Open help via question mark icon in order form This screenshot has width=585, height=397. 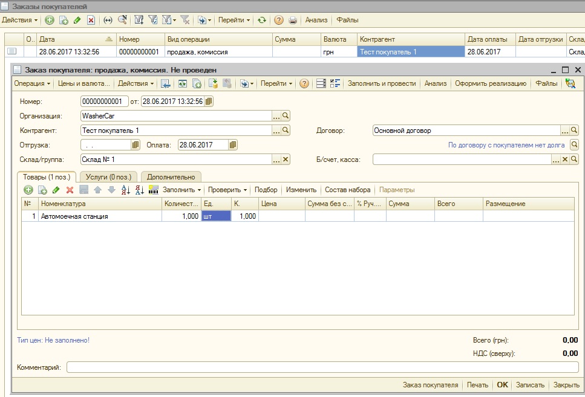point(304,83)
